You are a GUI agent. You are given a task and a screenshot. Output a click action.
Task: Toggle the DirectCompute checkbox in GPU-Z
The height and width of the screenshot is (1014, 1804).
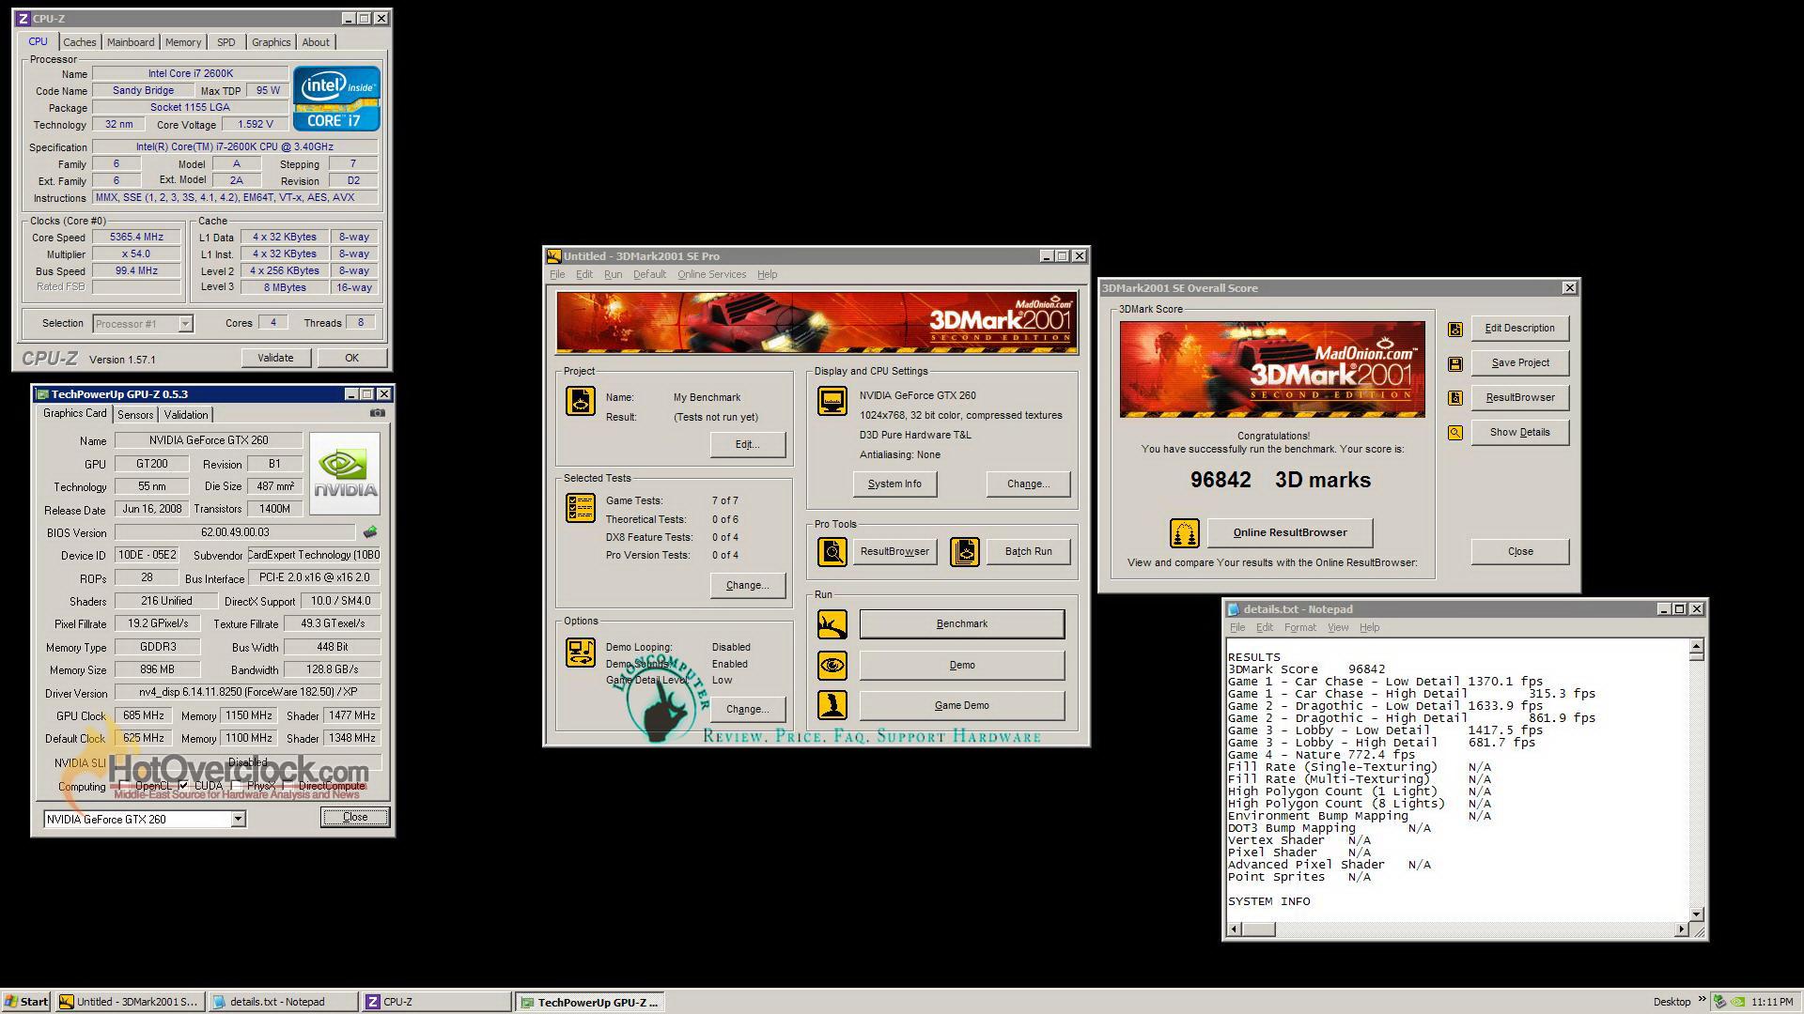tap(288, 786)
